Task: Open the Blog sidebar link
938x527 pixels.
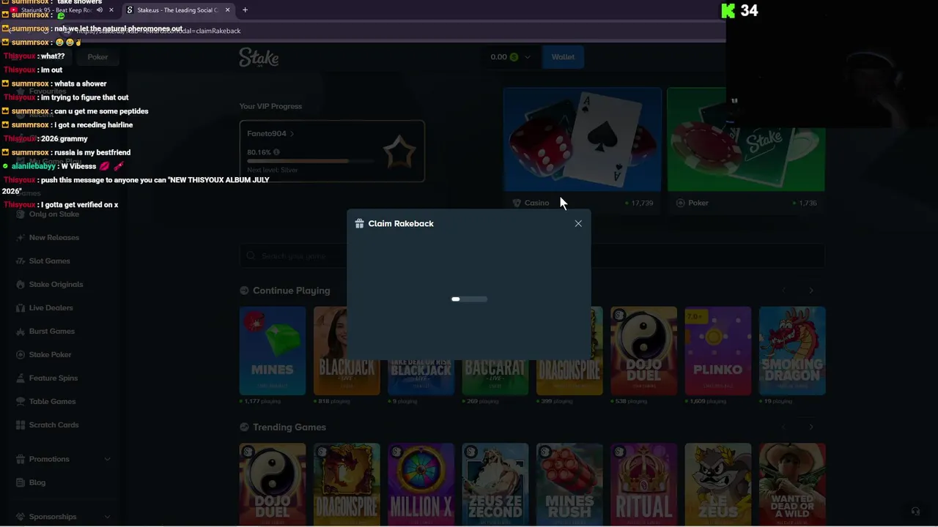Action: (x=37, y=482)
